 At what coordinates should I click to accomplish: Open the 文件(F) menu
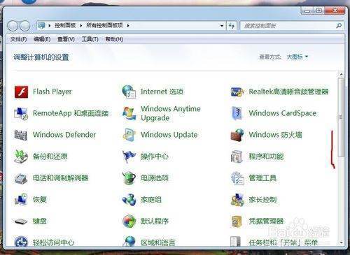tap(18, 39)
